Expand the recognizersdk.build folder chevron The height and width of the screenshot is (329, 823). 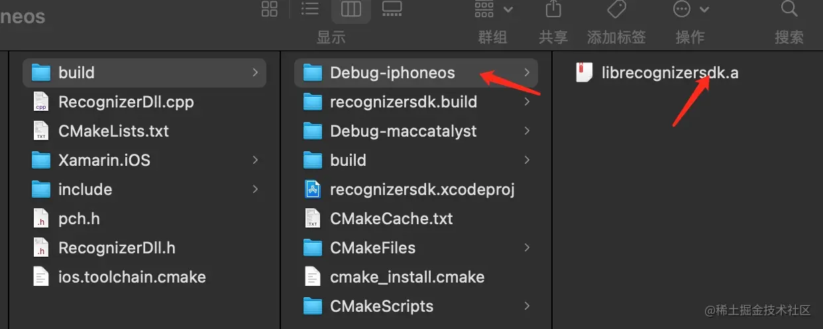click(x=527, y=101)
